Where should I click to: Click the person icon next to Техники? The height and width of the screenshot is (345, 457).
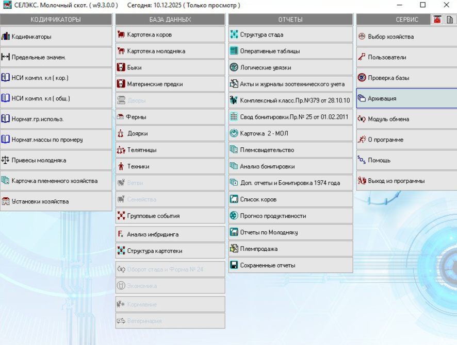tap(121, 166)
